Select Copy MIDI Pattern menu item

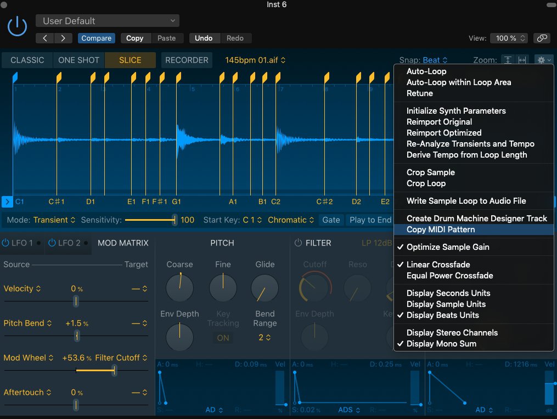tap(441, 230)
